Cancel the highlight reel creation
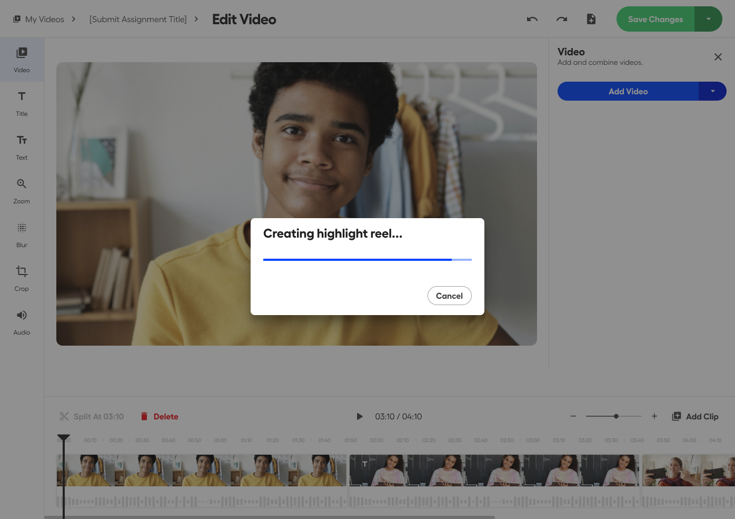The width and height of the screenshot is (735, 519). [x=449, y=296]
